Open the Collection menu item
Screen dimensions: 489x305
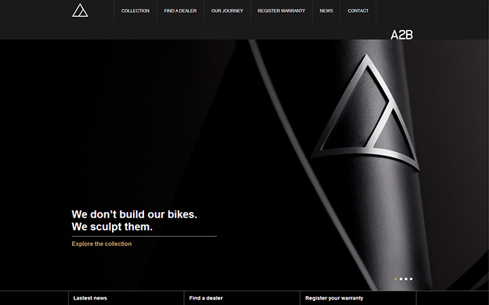[x=135, y=11]
